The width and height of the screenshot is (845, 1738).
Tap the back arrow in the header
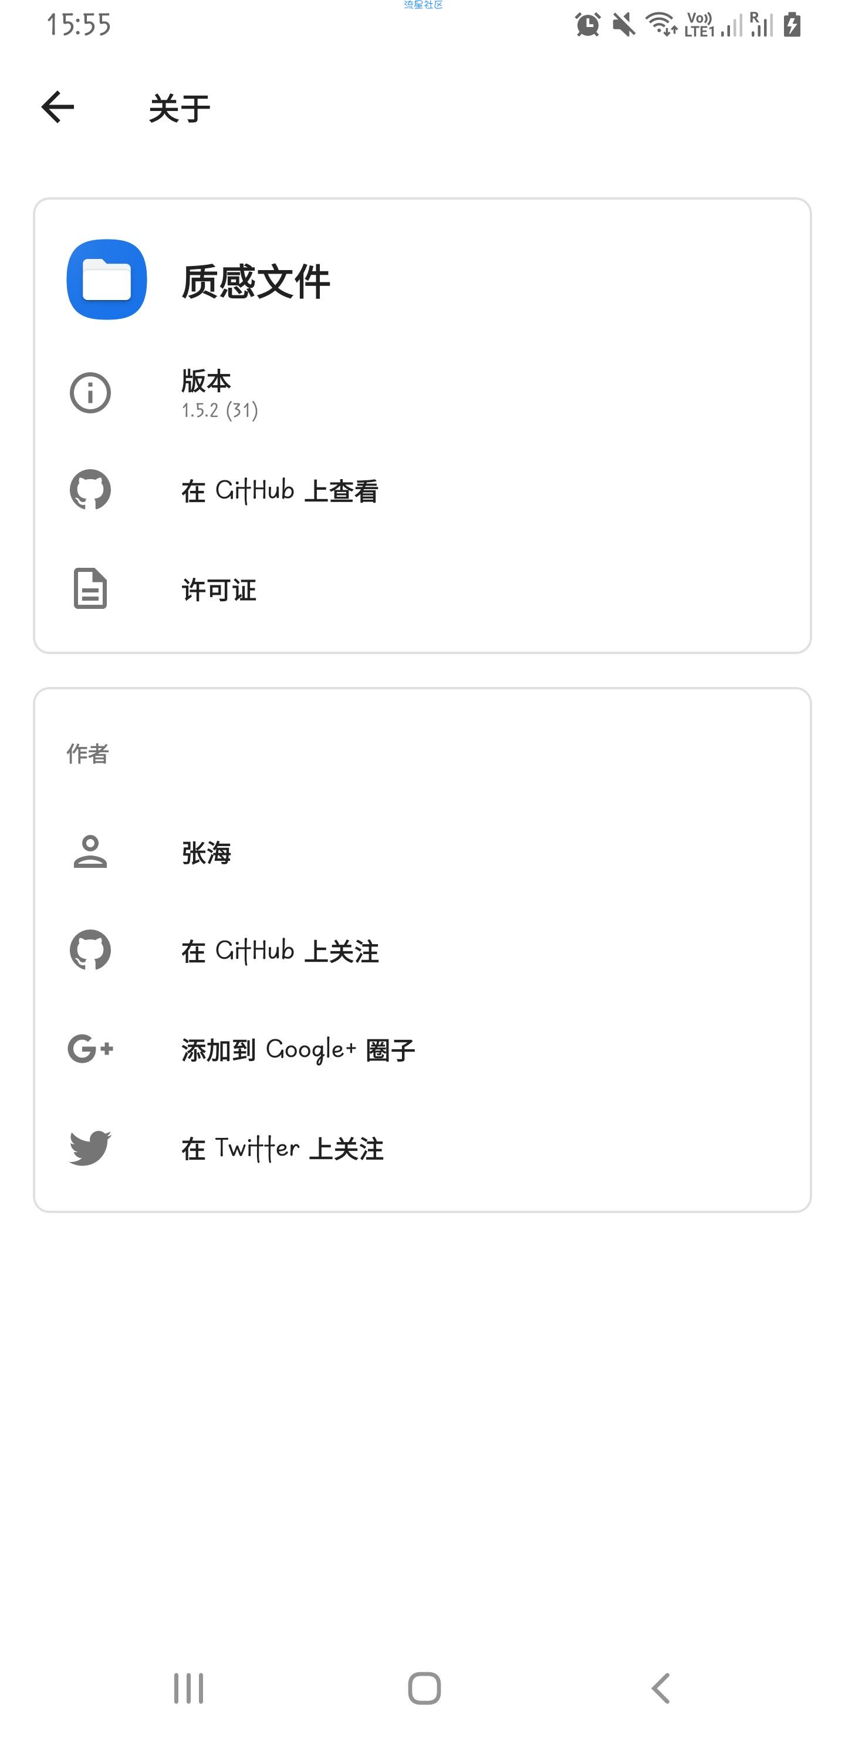click(58, 107)
